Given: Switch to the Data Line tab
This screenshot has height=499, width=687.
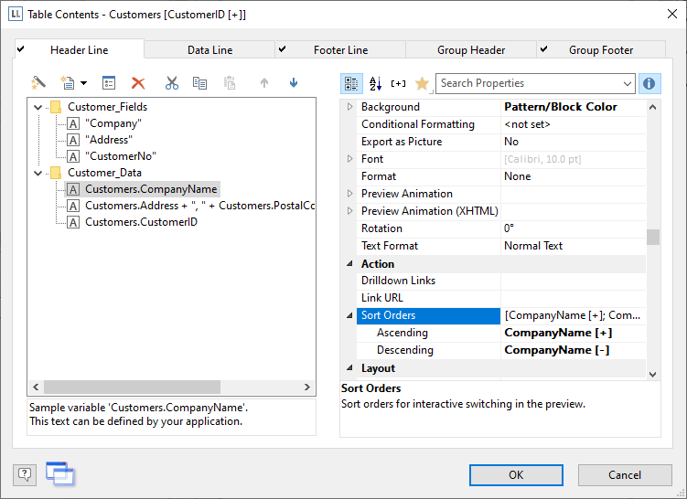Looking at the screenshot, I should coord(209,50).
